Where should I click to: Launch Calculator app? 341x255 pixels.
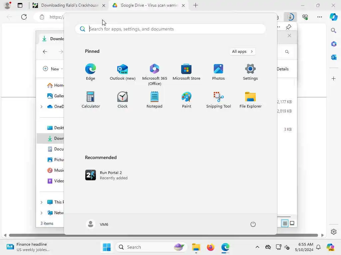[x=91, y=100]
